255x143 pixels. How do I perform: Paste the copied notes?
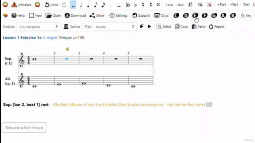[198, 27]
